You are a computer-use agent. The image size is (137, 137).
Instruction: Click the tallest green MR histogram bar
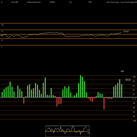coord(81,86)
